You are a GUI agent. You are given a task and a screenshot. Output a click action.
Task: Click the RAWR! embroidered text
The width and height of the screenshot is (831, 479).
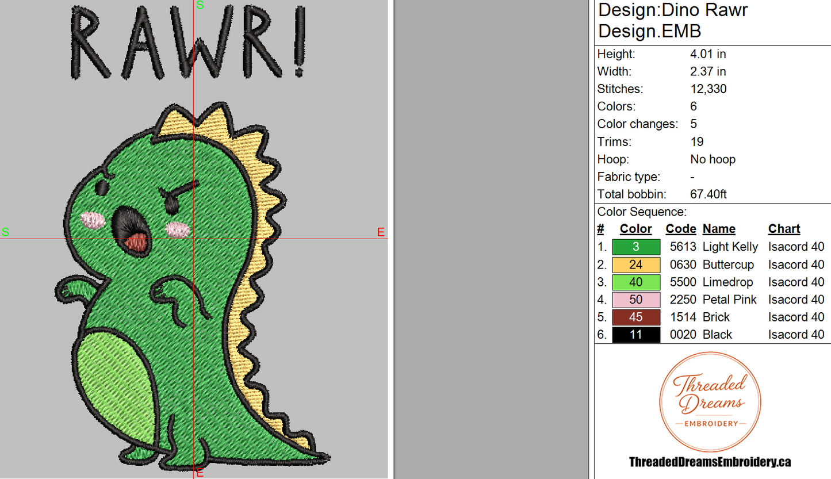click(189, 43)
